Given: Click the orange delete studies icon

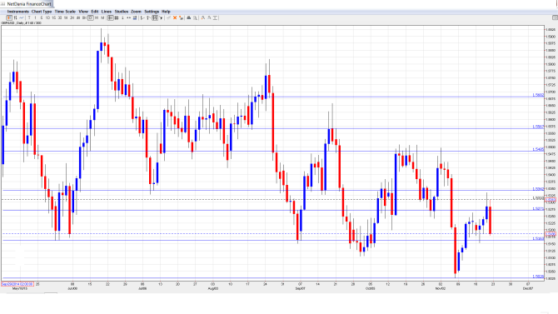Looking at the screenshot, I should (x=181, y=17).
